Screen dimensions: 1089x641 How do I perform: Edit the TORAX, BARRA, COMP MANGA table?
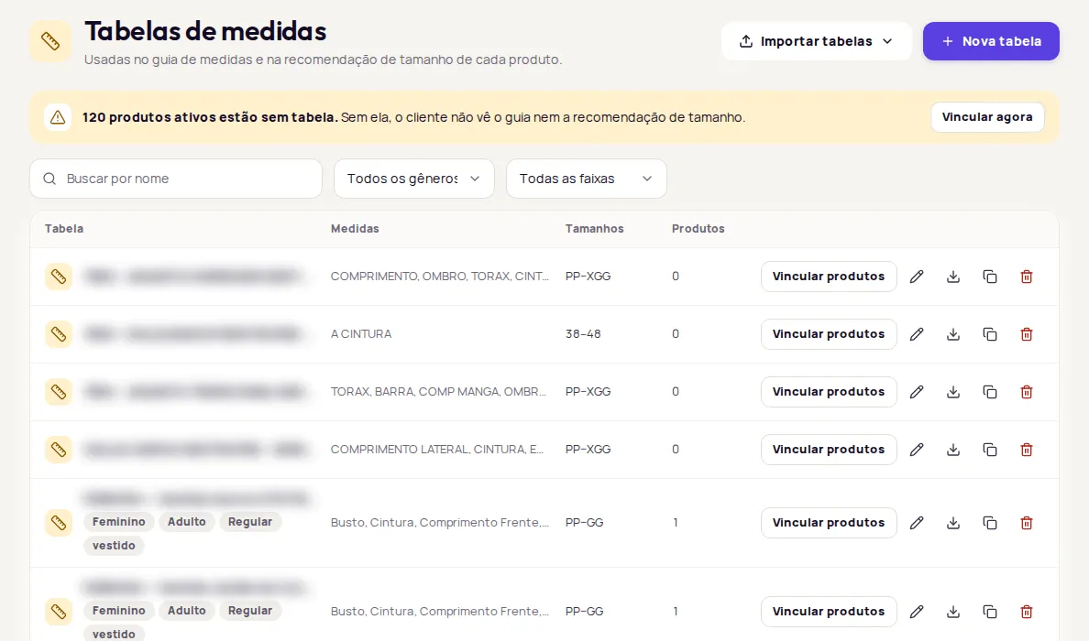coord(917,391)
